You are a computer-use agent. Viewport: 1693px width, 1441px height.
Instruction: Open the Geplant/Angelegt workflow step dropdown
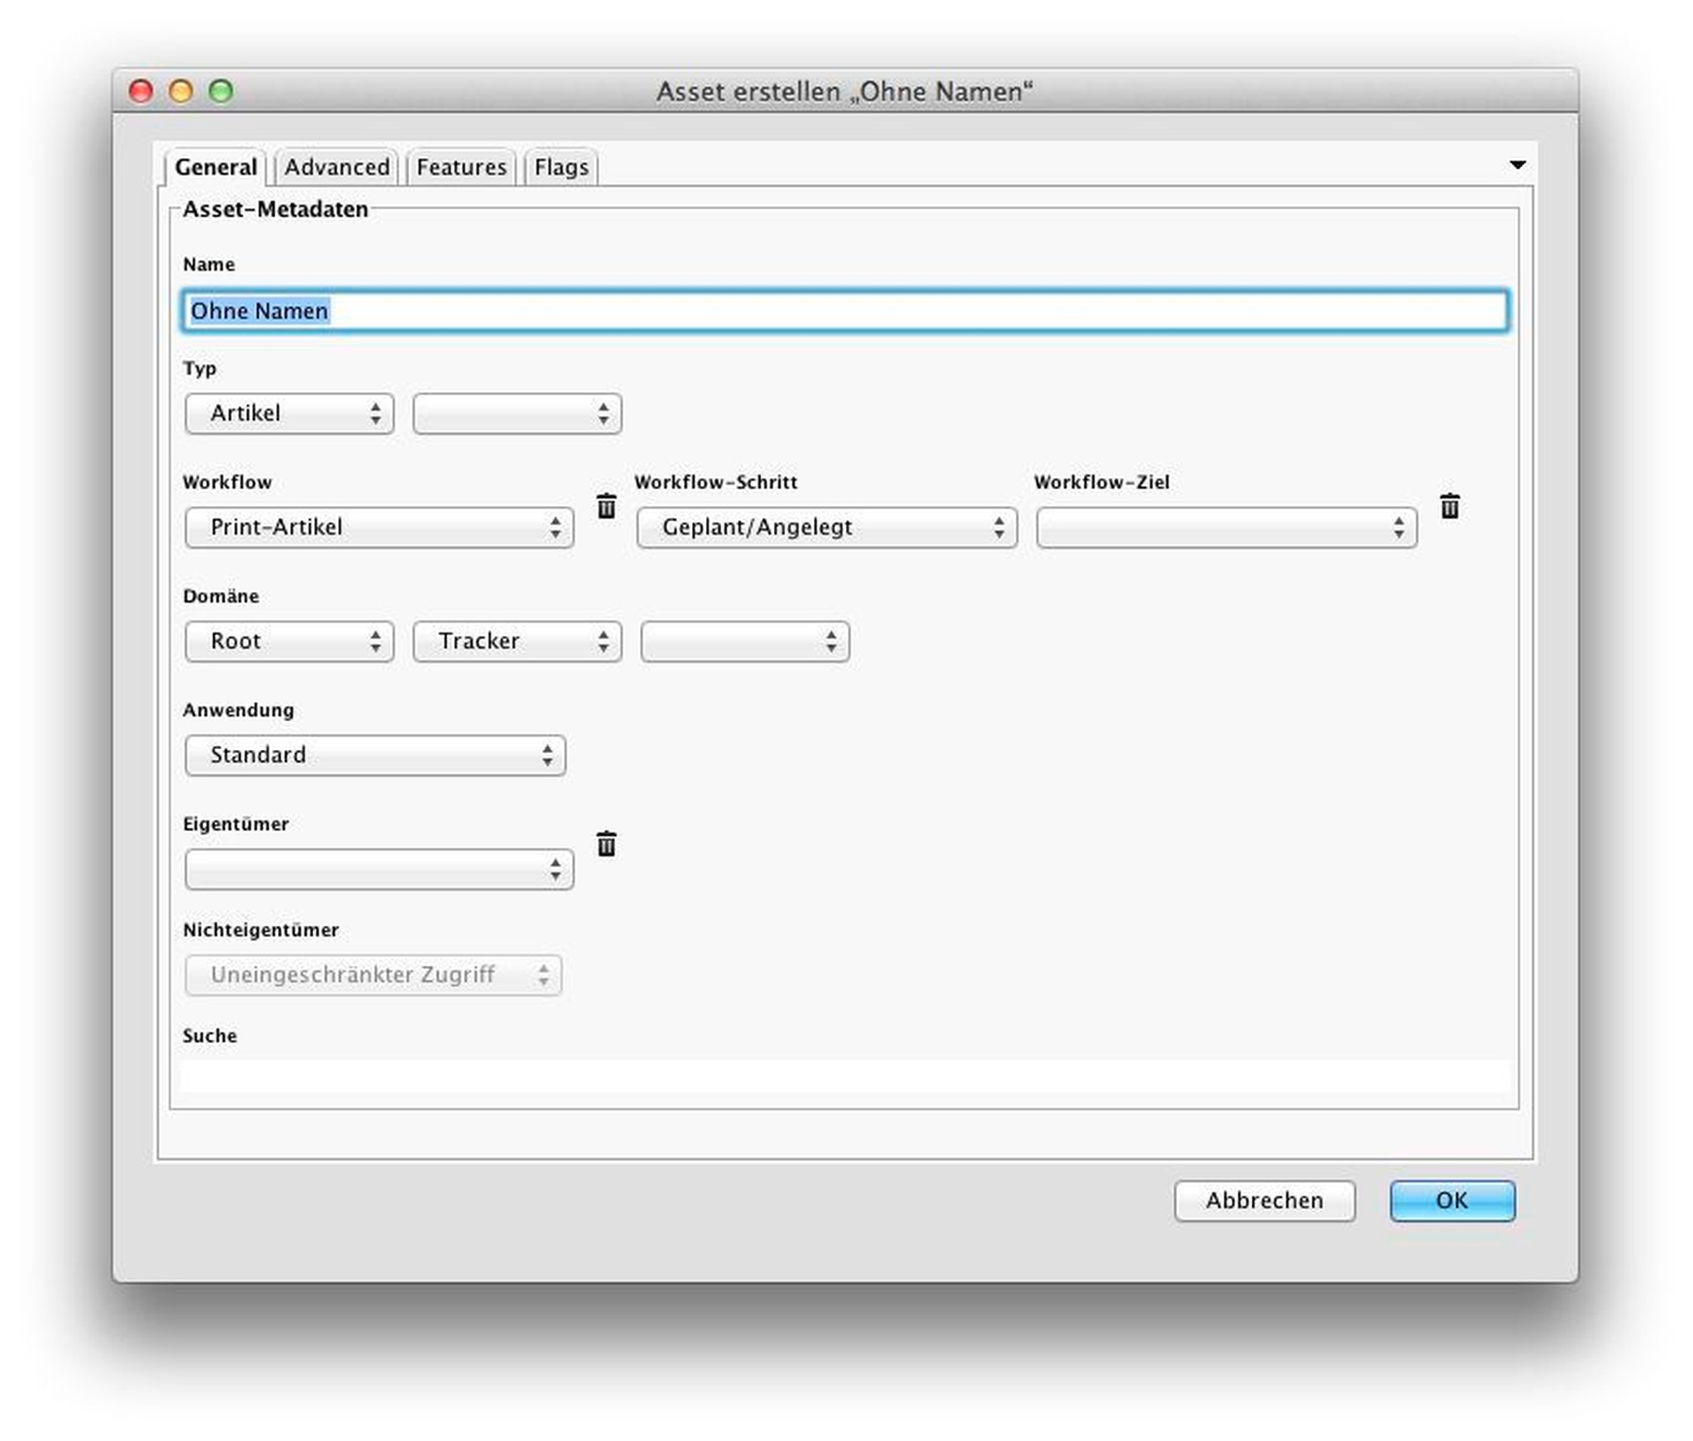826,527
